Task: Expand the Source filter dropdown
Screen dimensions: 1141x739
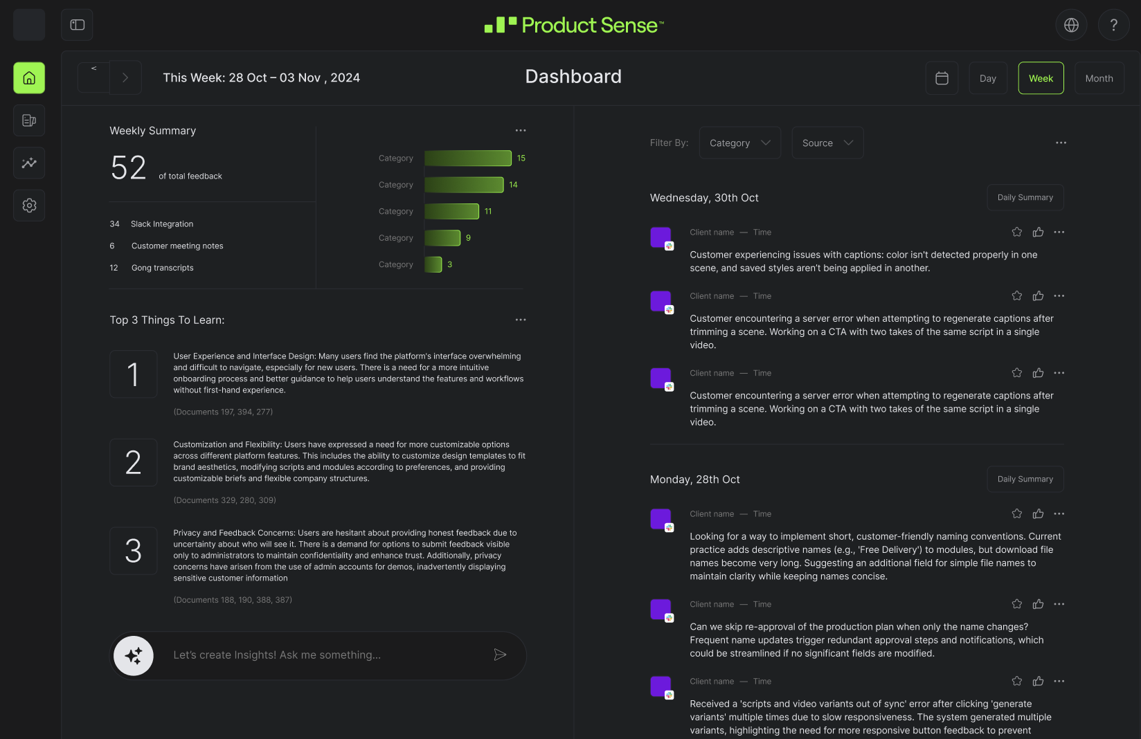Action: [827, 143]
